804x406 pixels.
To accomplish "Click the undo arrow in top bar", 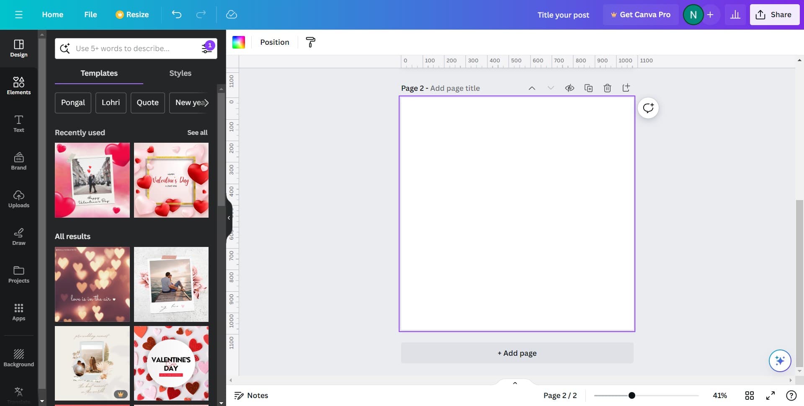I will click(x=177, y=15).
